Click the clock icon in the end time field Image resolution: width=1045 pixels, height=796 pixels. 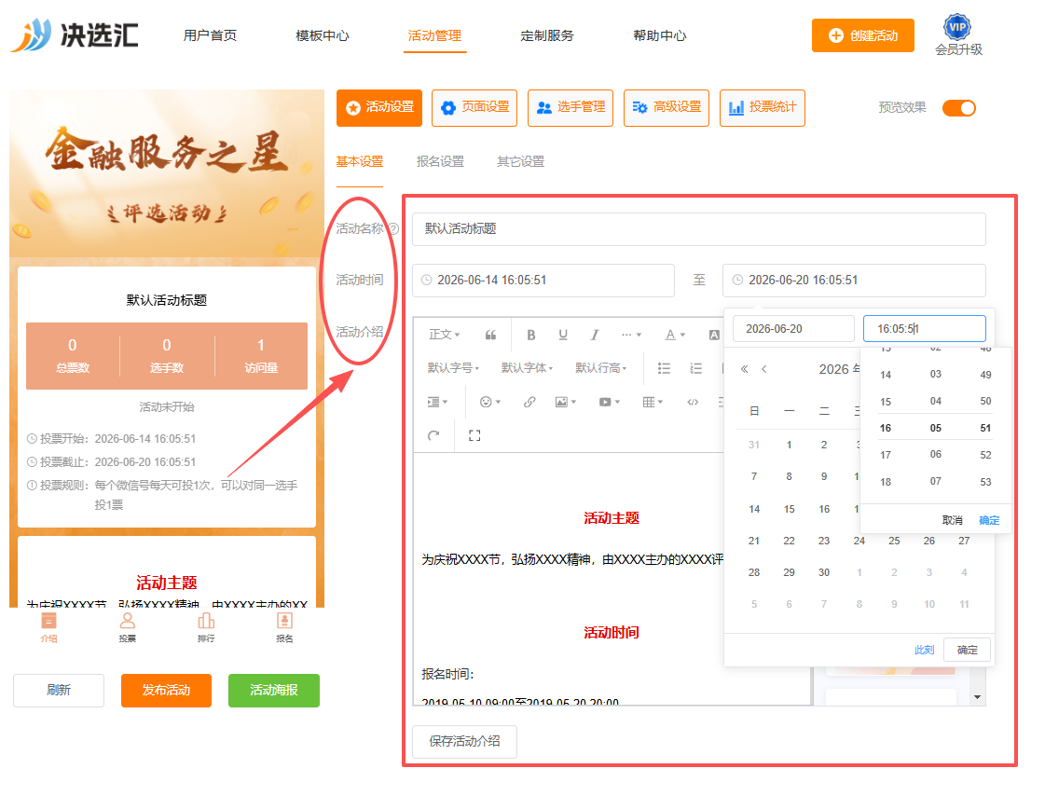tap(737, 281)
